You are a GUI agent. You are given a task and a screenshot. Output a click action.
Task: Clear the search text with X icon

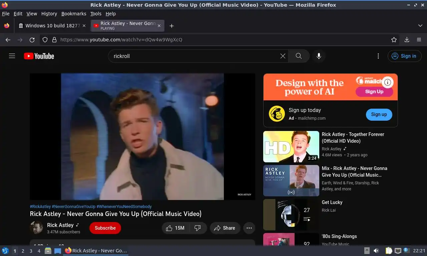point(283,56)
